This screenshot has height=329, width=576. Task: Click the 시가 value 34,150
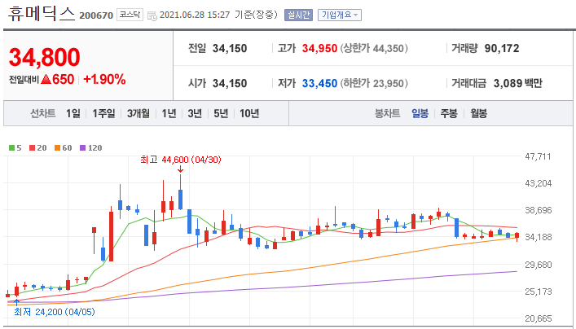(x=230, y=83)
